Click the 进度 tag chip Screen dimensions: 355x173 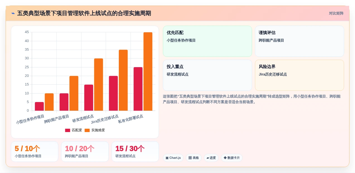tap(211, 158)
